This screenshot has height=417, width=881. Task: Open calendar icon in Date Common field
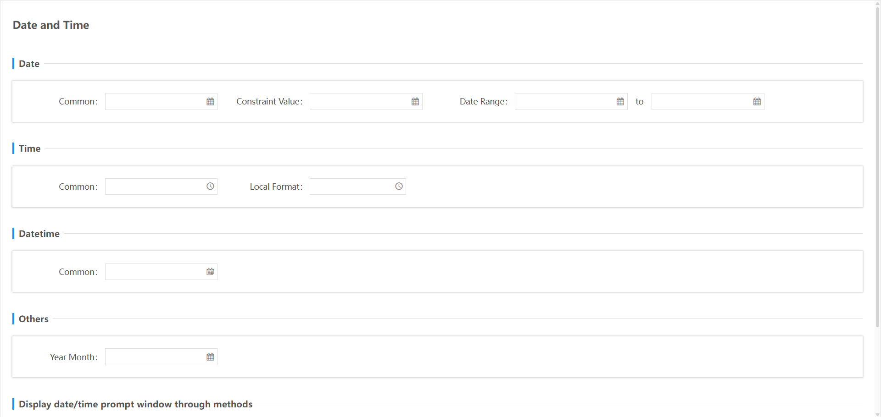click(210, 102)
